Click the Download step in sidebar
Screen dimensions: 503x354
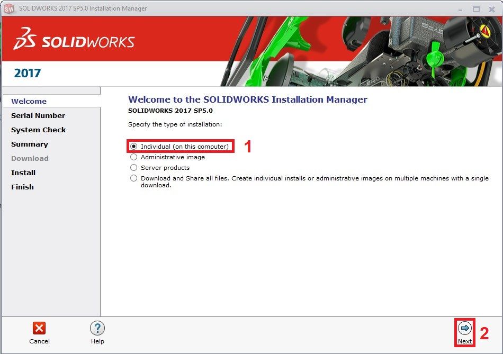click(30, 158)
